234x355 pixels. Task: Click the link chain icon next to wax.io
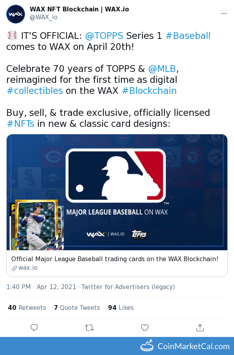click(14, 268)
